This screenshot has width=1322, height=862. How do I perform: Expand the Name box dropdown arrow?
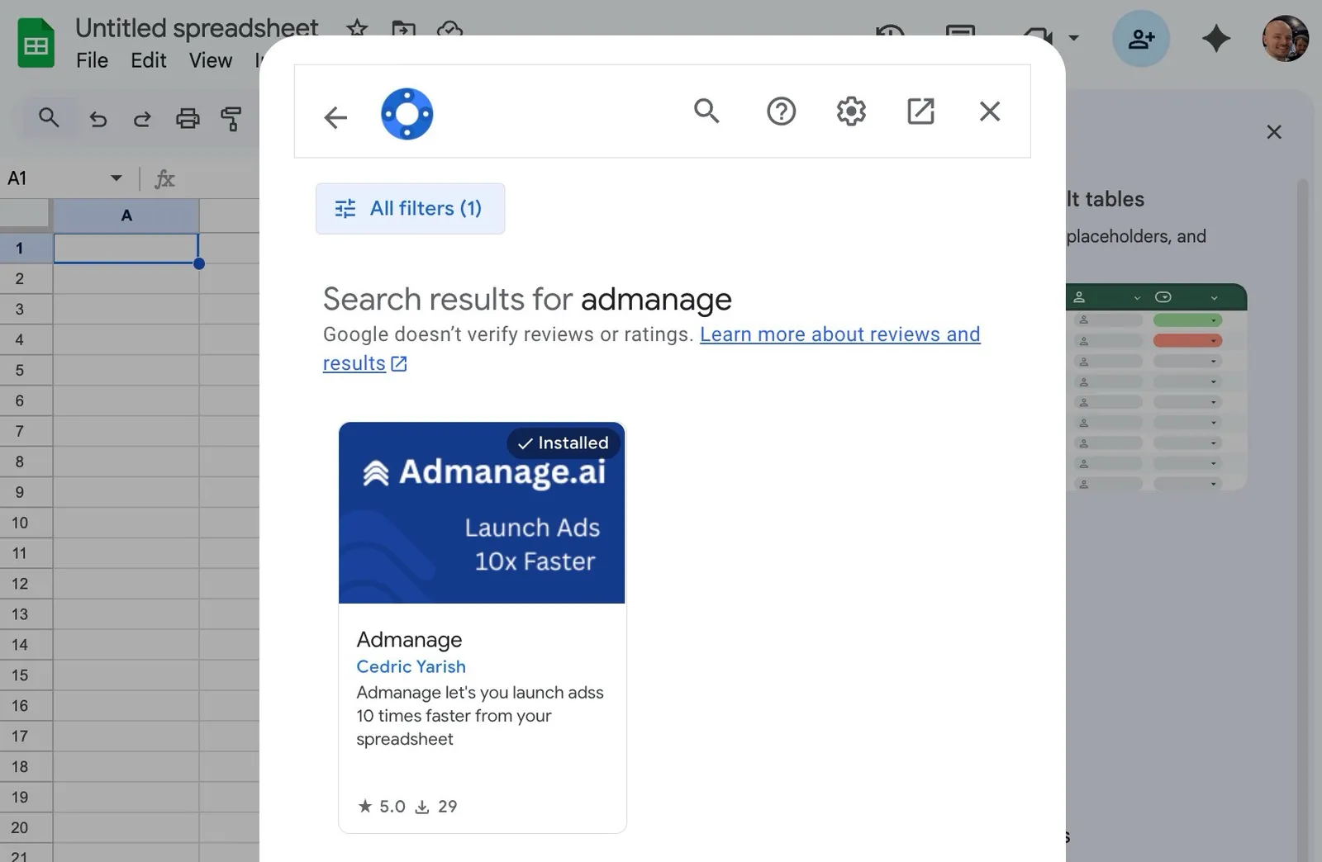(x=117, y=178)
